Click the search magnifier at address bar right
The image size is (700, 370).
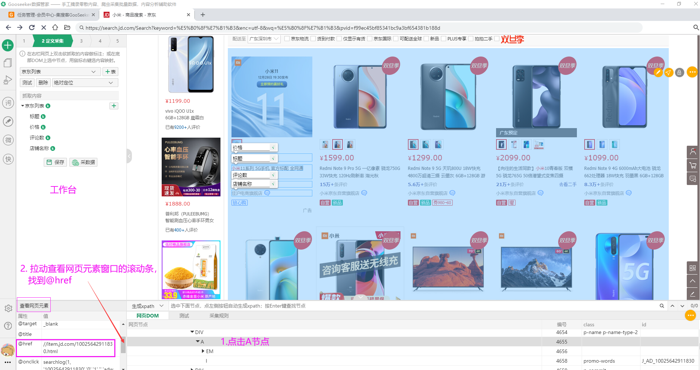696,28
